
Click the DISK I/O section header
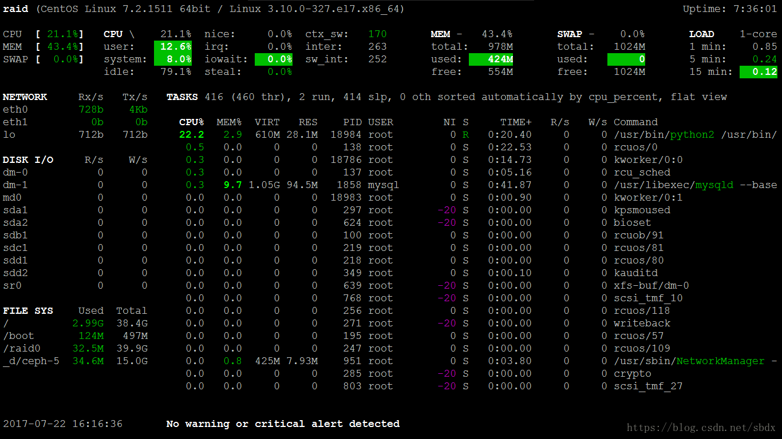click(28, 160)
